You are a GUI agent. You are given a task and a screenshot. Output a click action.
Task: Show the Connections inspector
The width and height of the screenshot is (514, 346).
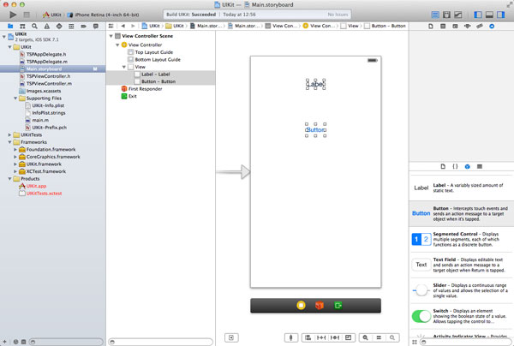tap(492, 27)
